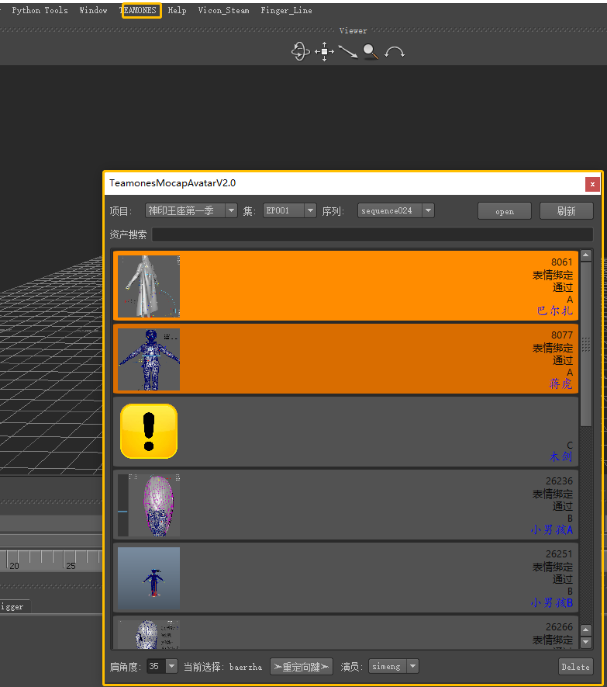607x687 pixels.
Task: Click the yellow warning icon for 木剑
Action: 149,431
